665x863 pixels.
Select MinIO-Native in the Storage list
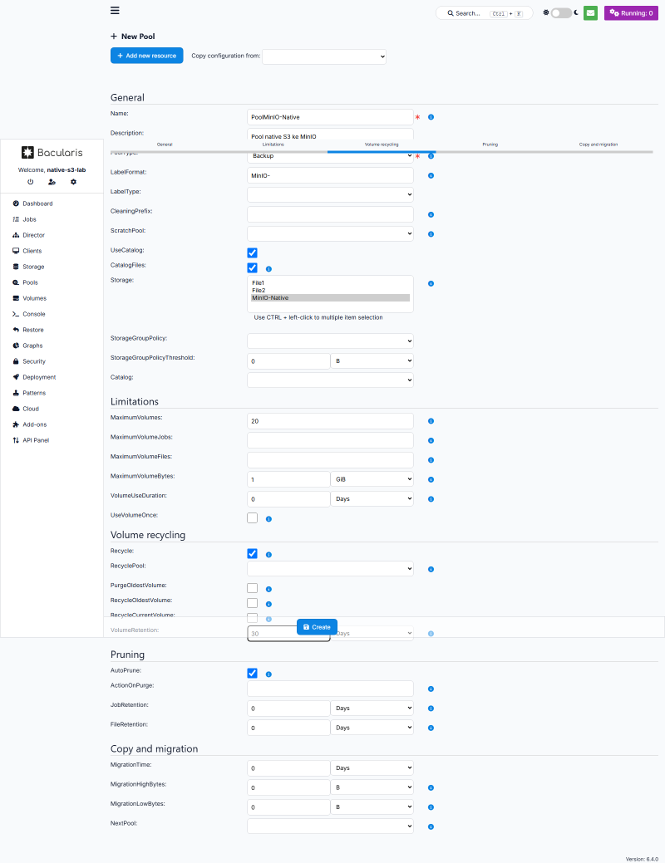(331, 297)
